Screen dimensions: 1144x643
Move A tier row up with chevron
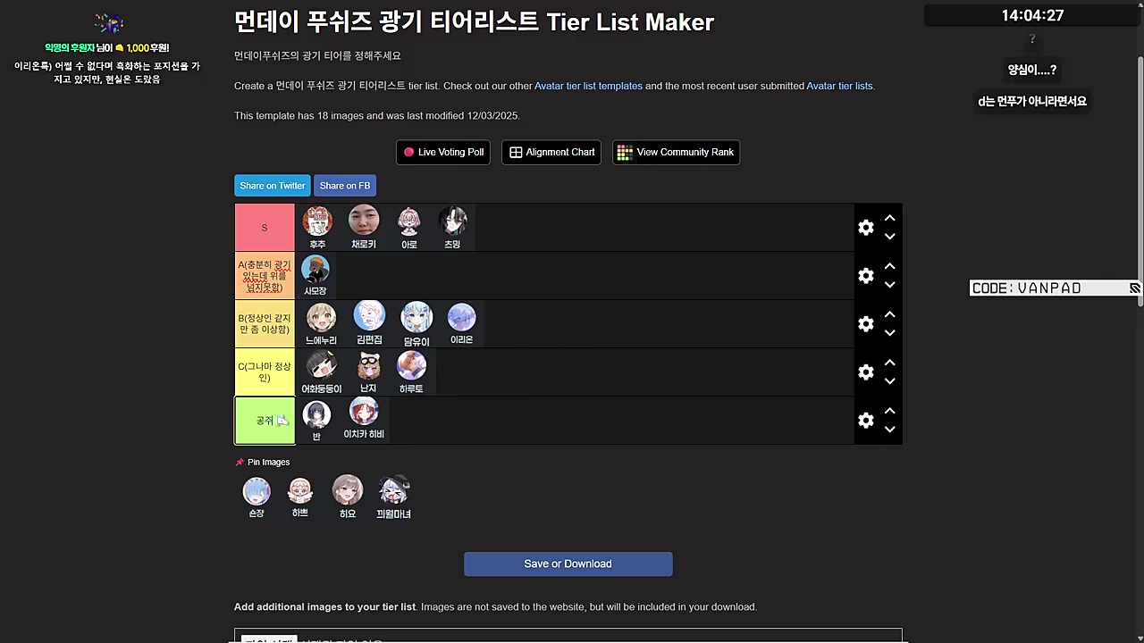click(889, 266)
